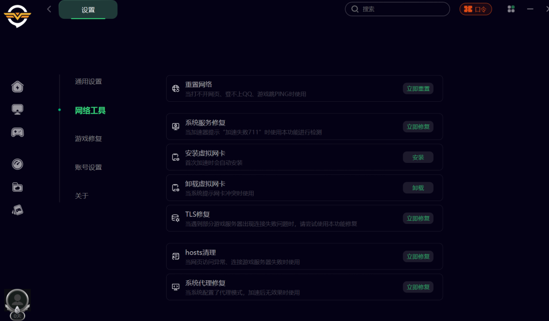Viewport: 549px width, 321px height.
Task: Click 卸载 for virtual network card
Action: pyautogui.click(x=418, y=188)
